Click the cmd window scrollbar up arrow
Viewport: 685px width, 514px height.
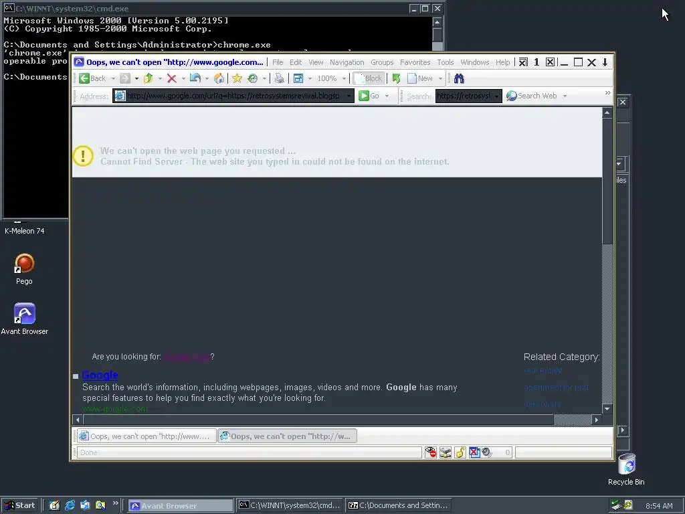tap(437, 22)
